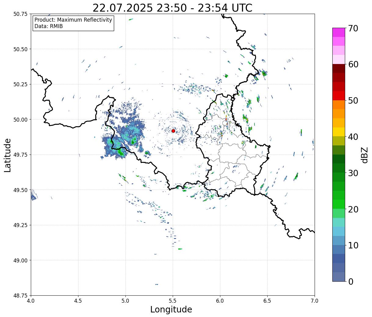Click the bright red swatch just above 50 dBZ

(x=339, y=96)
